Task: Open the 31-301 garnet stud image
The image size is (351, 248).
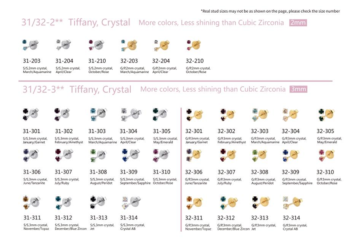Action: [30, 114]
